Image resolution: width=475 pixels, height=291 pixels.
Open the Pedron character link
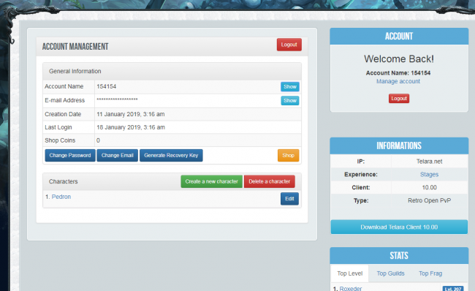(x=61, y=197)
